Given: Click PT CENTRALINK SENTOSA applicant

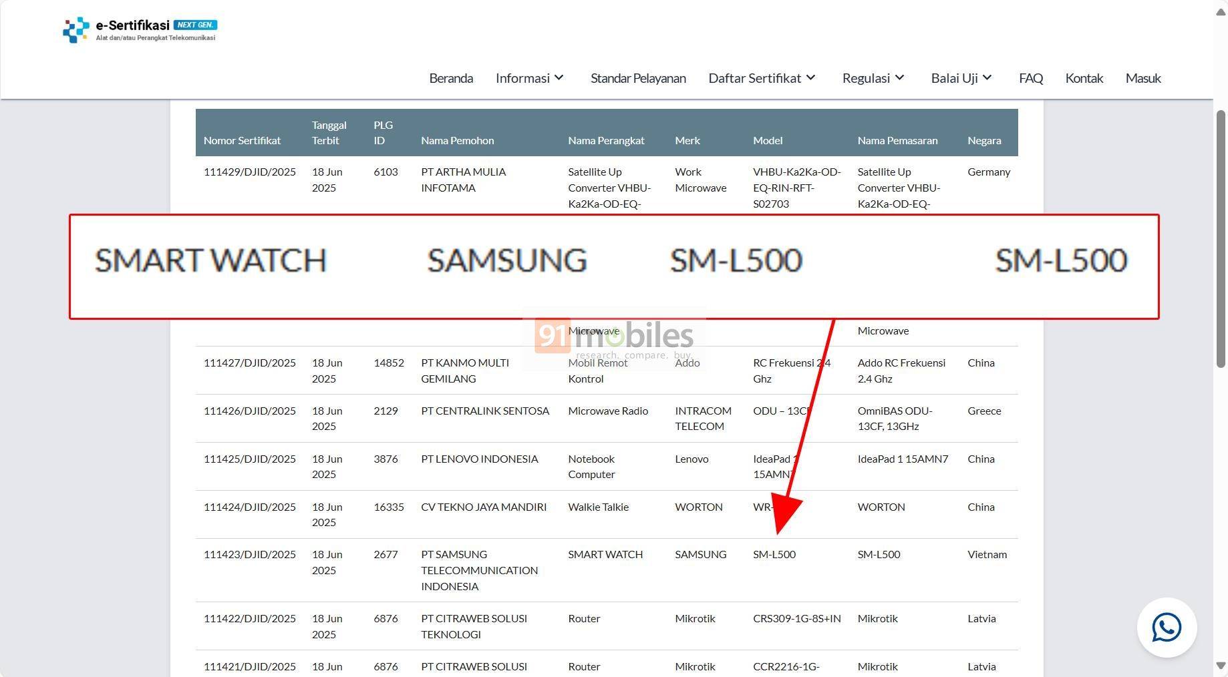Looking at the screenshot, I should [x=485, y=411].
